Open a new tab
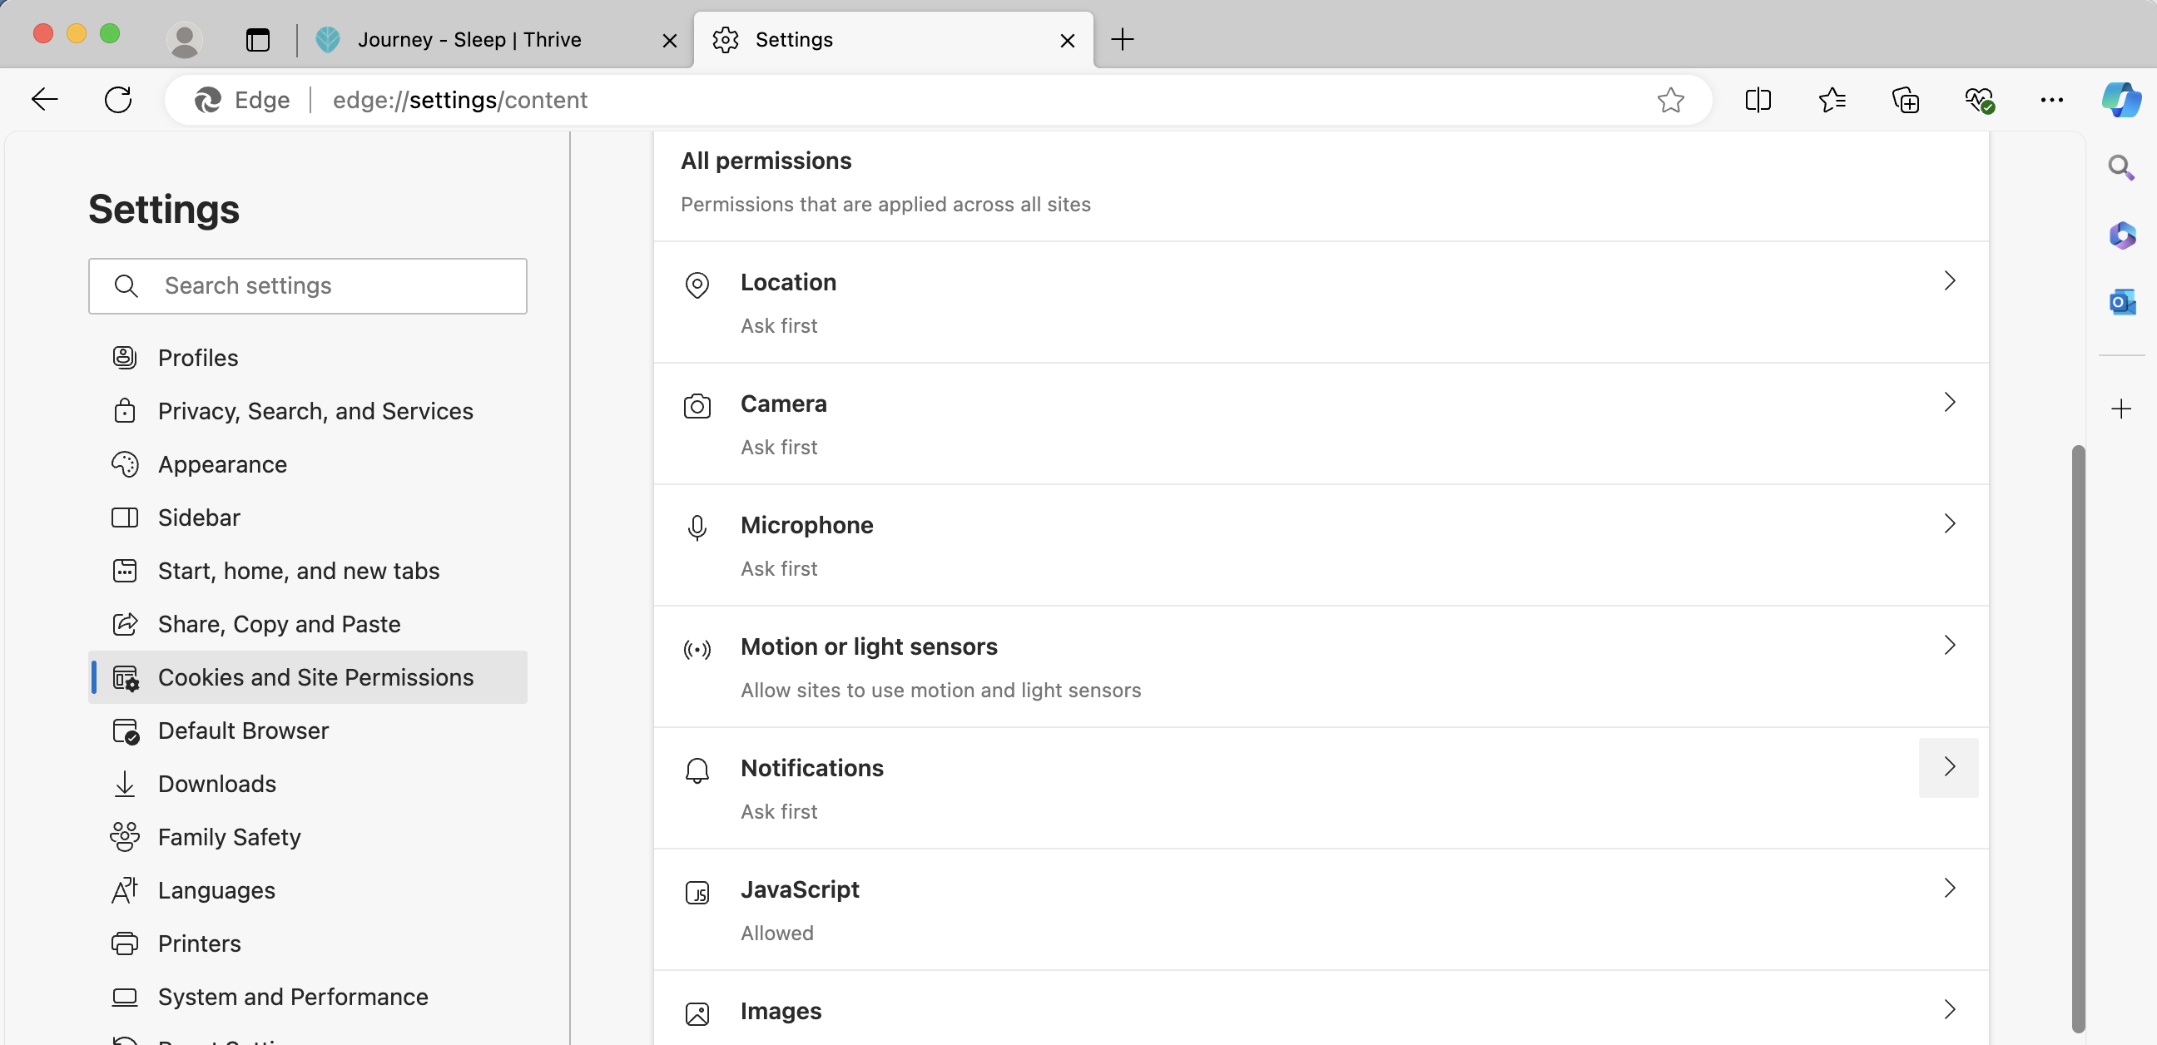Viewport: 2157px width, 1045px height. tap(1122, 39)
